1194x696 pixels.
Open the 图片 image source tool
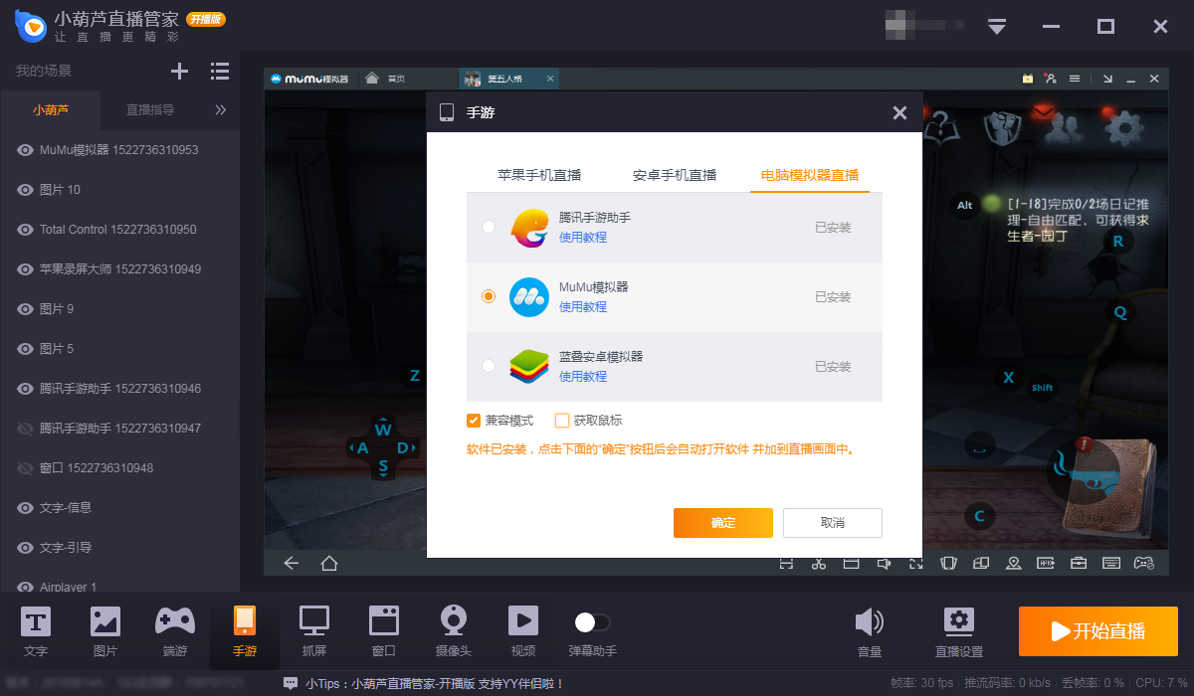tap(104, 632)
